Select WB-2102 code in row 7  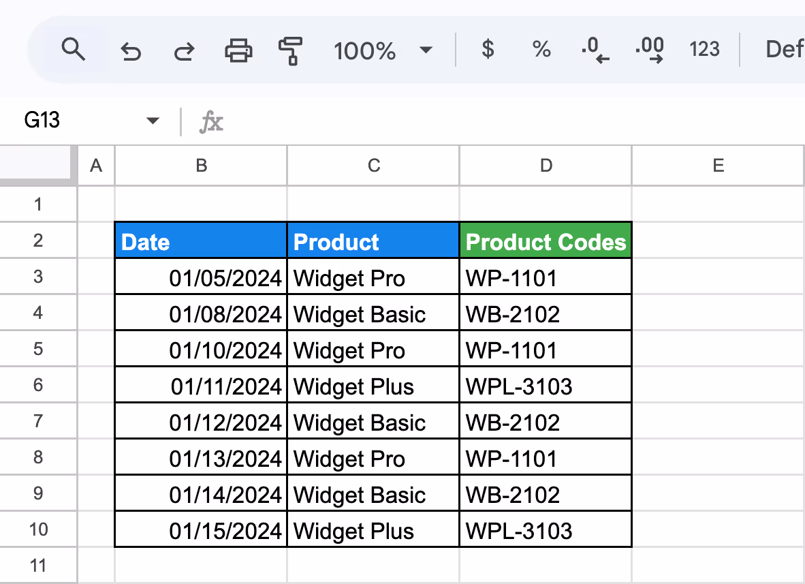point(546,421)
